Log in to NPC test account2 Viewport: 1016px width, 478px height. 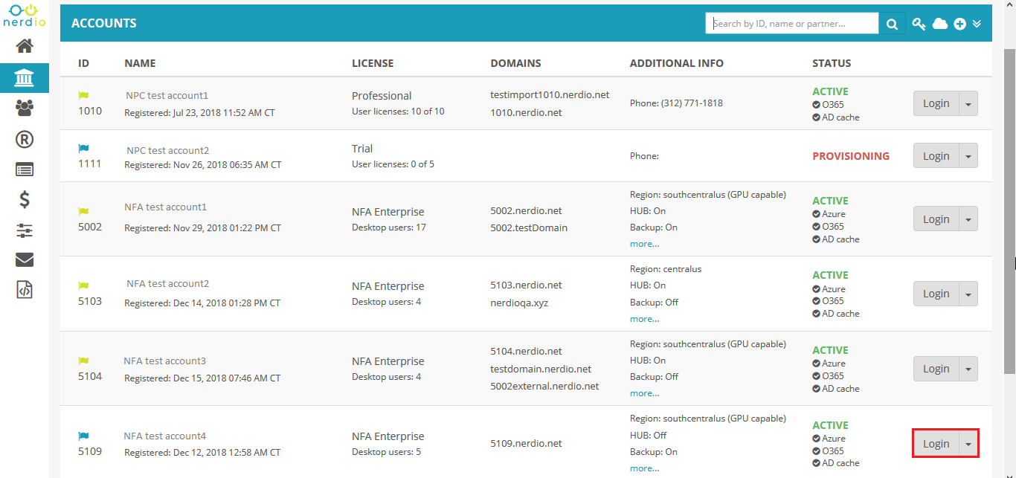(x=936, y=156)
